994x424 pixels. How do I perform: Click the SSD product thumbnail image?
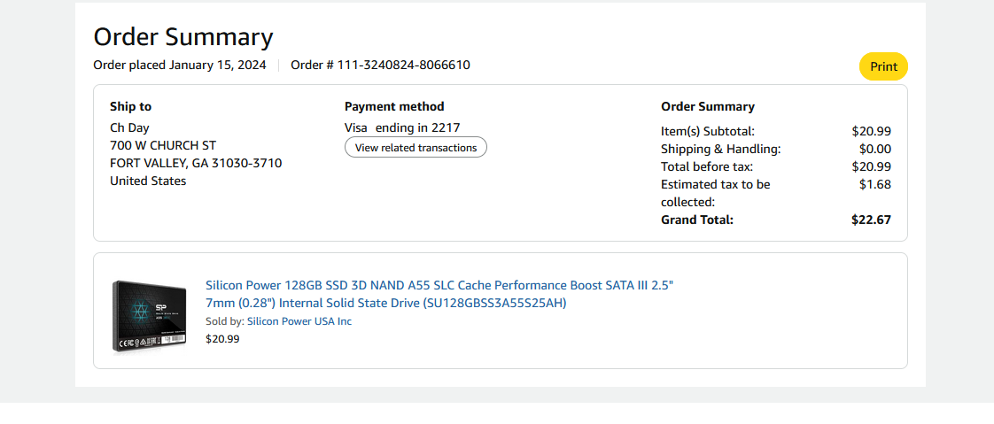tap(150, 315)
